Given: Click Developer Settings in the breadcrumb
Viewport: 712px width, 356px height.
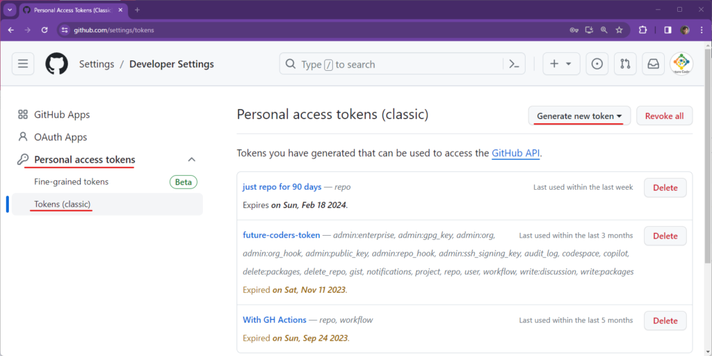Looking at the screenshot, I should [x=172, y=64].
